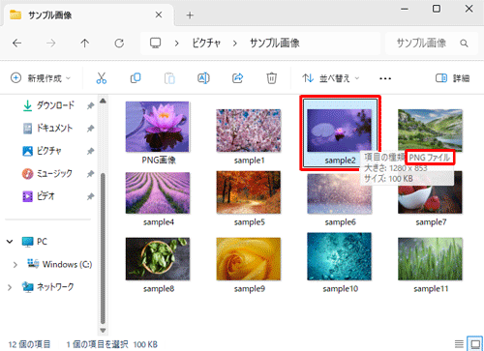Viewport: 484px width, 351px height.
Task: Go back with the left arrow
Action: (x=16, y=43)
